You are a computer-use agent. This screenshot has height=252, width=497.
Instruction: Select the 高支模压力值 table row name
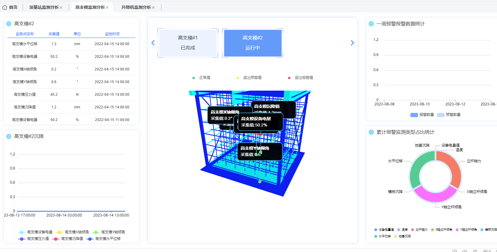click(25, 95)
